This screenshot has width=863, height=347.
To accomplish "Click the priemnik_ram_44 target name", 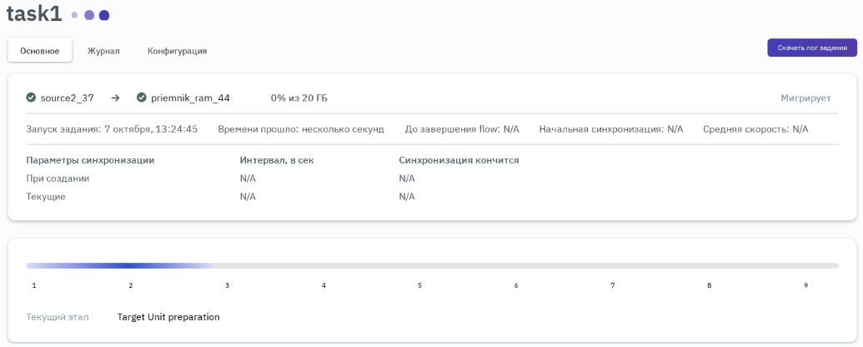I will click(190, 98).
